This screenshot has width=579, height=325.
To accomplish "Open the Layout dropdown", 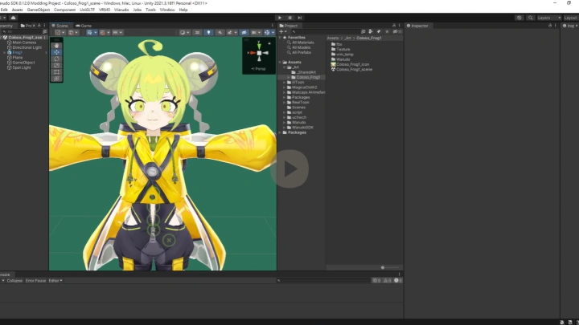I will [571, 18].
